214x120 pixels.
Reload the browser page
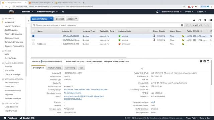click(x=10, y=7)
